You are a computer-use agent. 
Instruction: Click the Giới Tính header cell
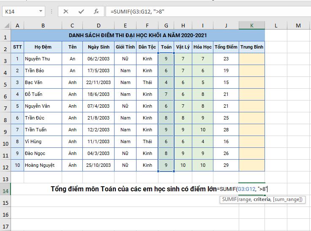[125, 47]
